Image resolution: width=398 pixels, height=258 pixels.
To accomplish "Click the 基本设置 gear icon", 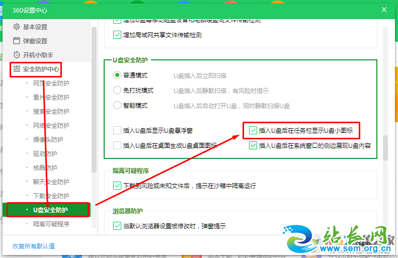I will pyautogui.click(x=17, y=27).
